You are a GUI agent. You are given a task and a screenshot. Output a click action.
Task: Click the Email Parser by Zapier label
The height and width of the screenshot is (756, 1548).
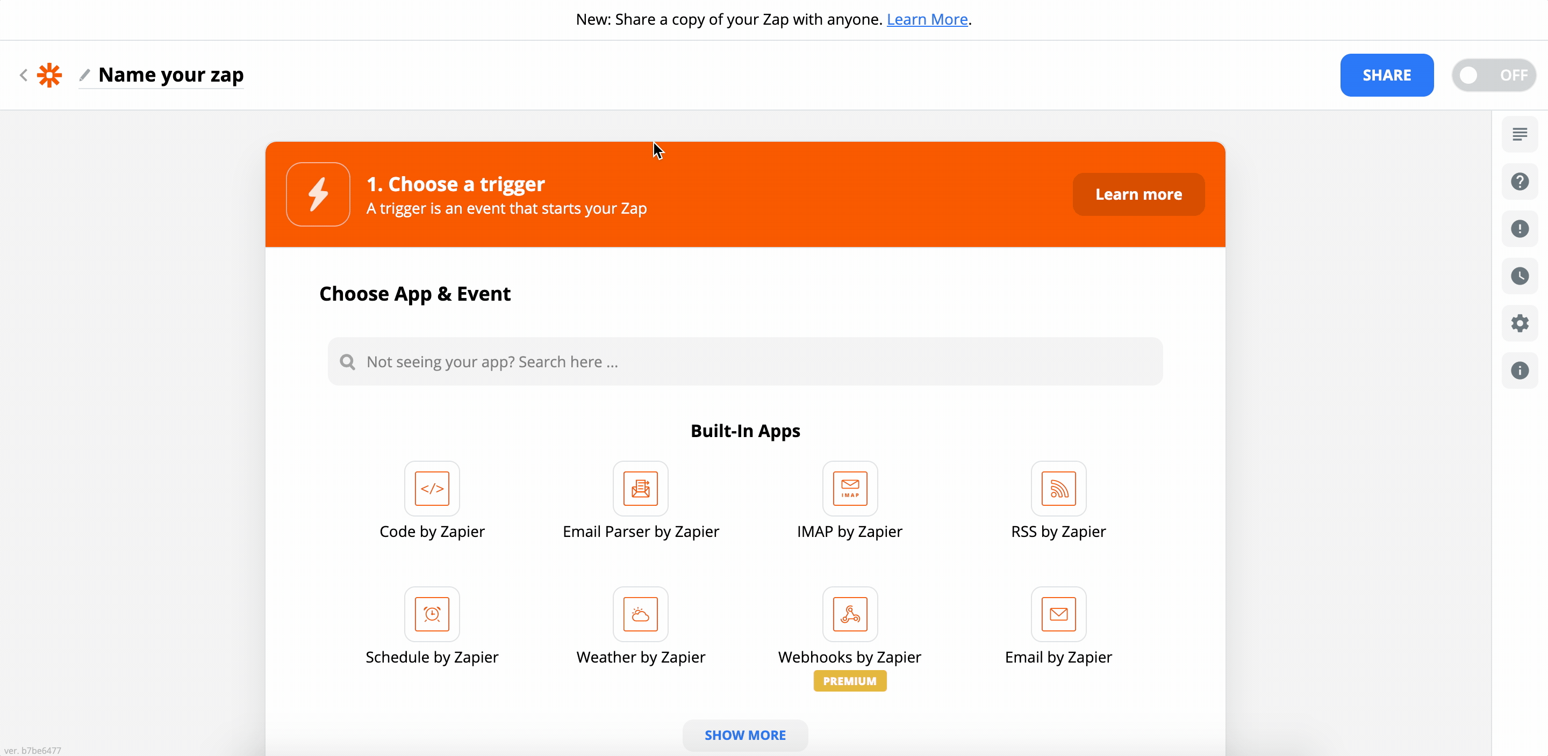point(641,532)
